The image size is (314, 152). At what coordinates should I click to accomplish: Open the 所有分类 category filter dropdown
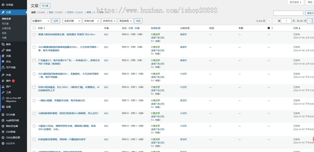[91, 21]
